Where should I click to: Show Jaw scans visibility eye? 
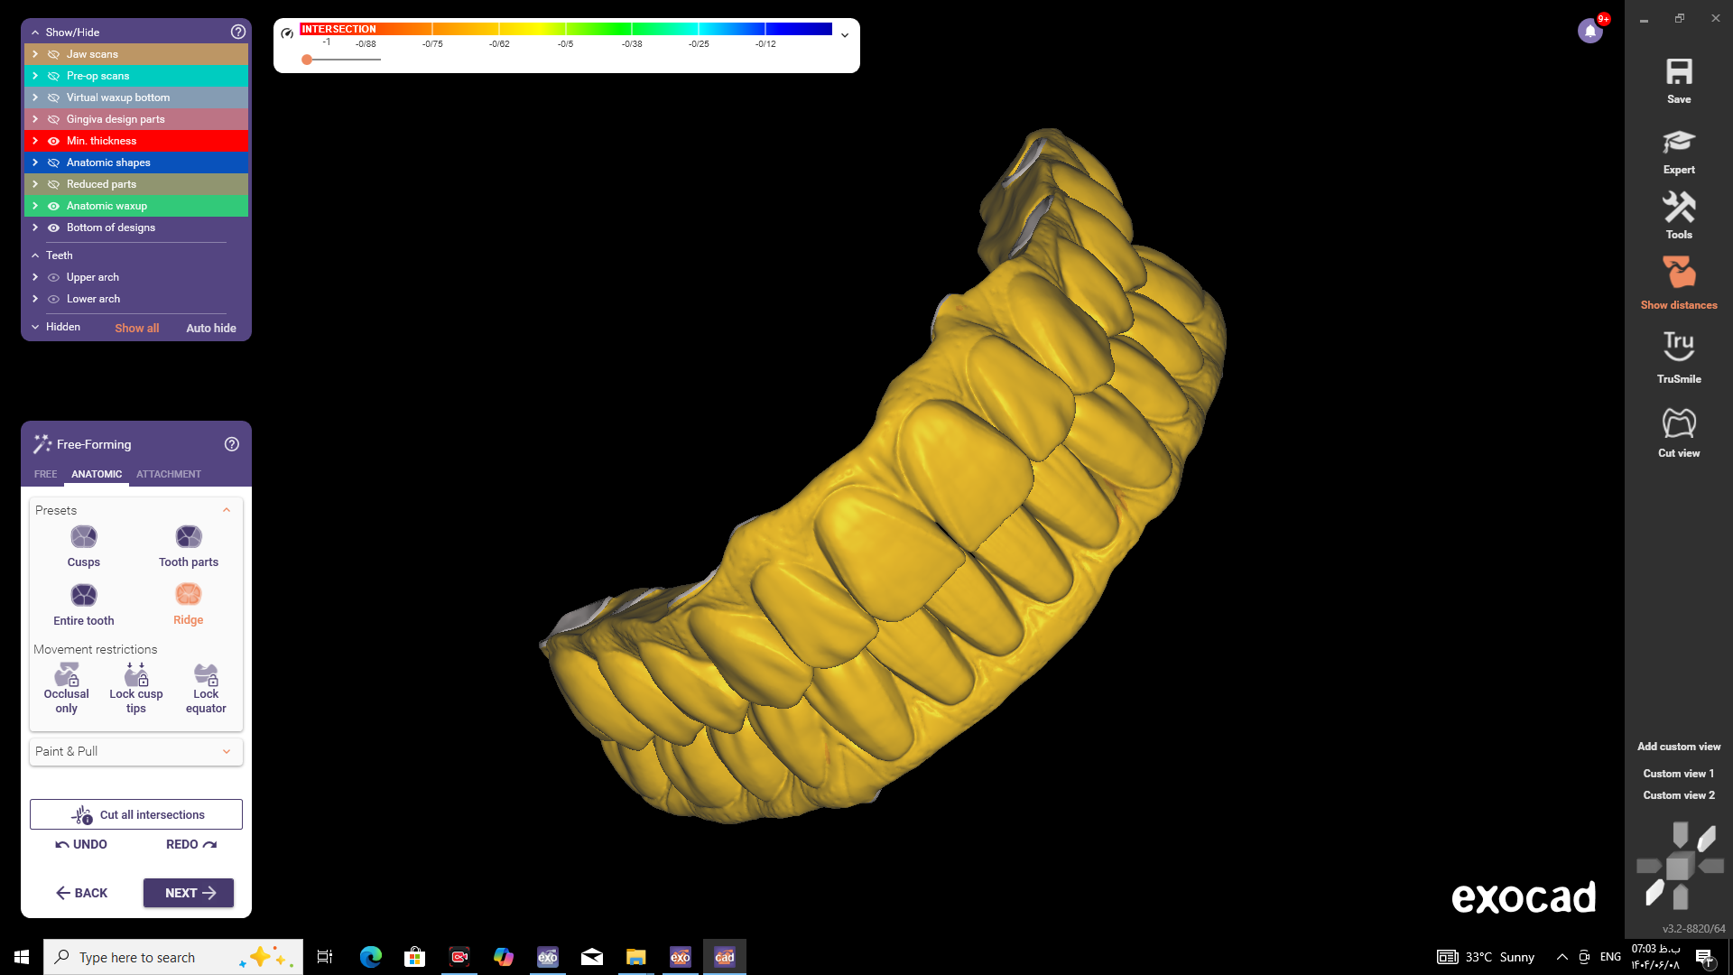[x=53, y=54]
